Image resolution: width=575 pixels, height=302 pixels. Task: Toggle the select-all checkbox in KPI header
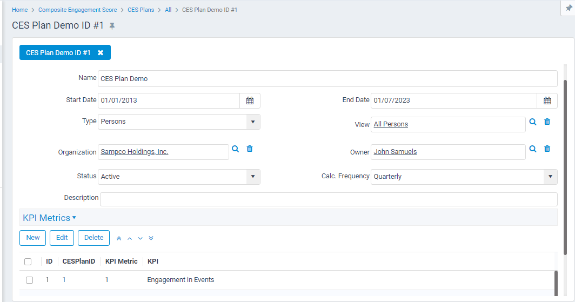[x=28, y=261]
